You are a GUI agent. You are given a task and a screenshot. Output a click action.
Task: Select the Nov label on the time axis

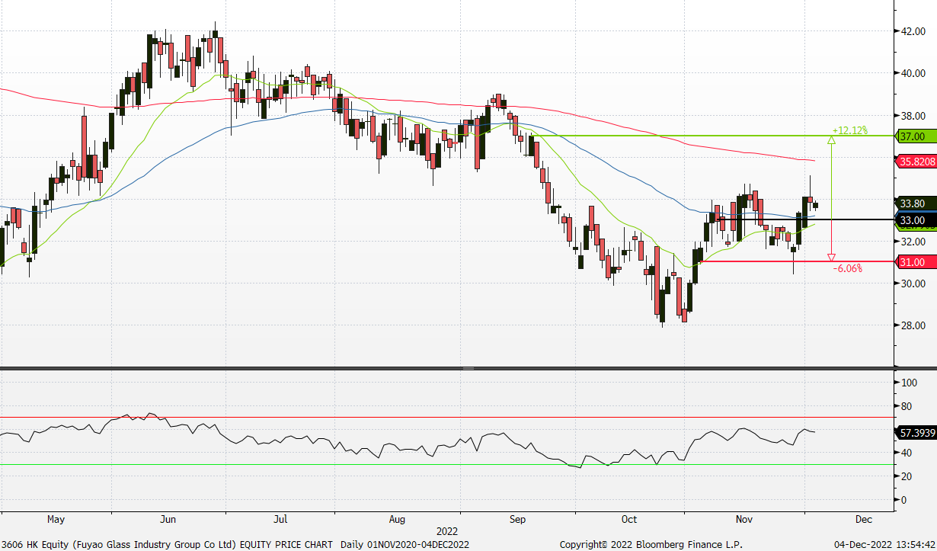pos(743,519)
